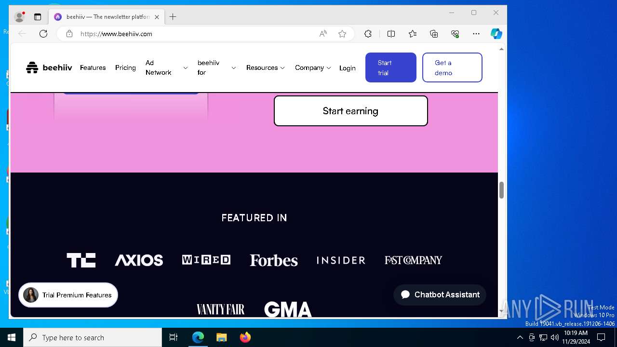The height and width of the screenshot is (347, 617).
Task: Click the GMA logo
Action: (x=288, y=309)
